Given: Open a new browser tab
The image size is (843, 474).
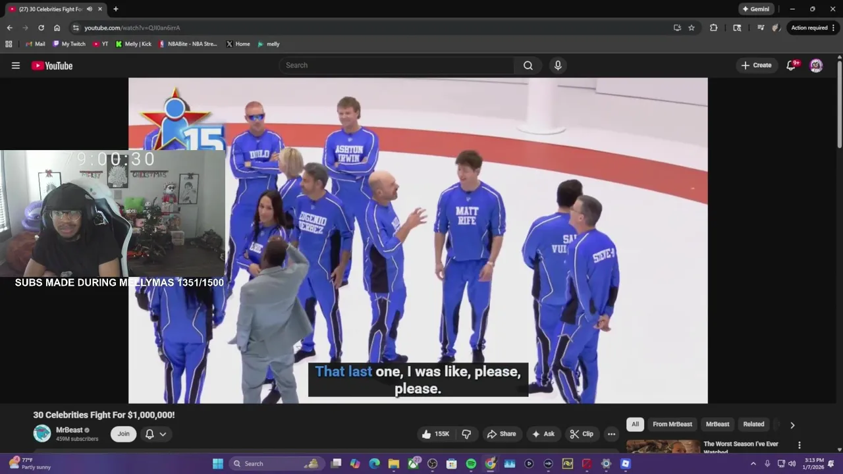Looking at the screenshot, I should coord(116,9).
